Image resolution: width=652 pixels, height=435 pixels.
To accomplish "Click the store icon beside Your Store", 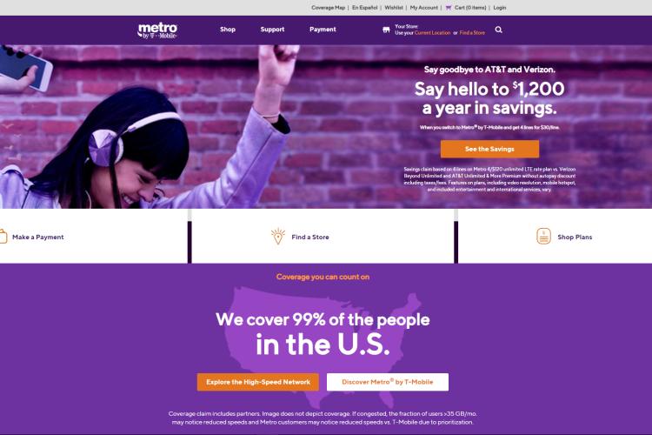I will [386, 30].
